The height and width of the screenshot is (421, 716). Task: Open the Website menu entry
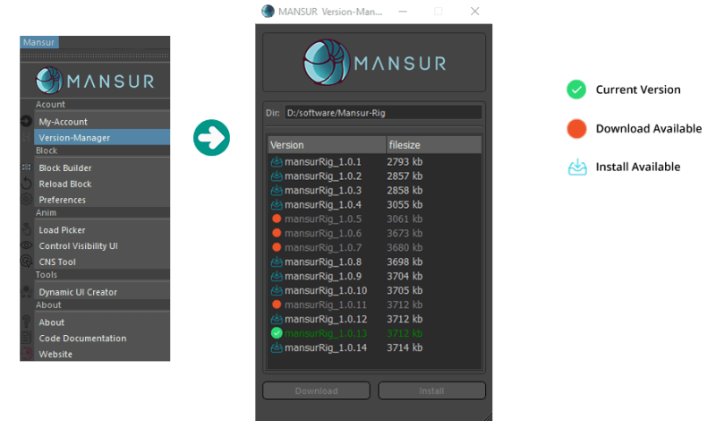click(x=101, y=354)
